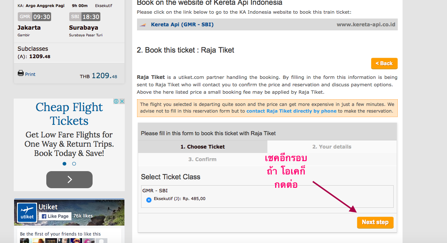This screenshot has height=243, width=447.
Task: Open the Kereta Api (GMR - SBI) link
Action: (x=182, y=25)
